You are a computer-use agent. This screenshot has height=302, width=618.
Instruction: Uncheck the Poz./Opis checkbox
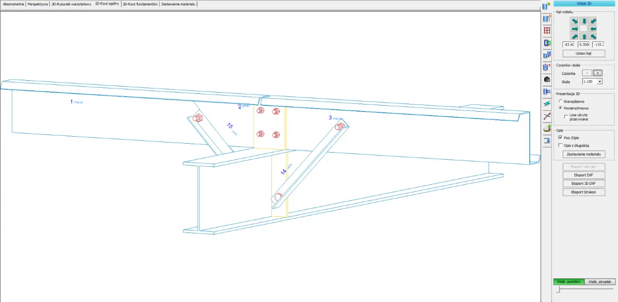pos(561,138)
